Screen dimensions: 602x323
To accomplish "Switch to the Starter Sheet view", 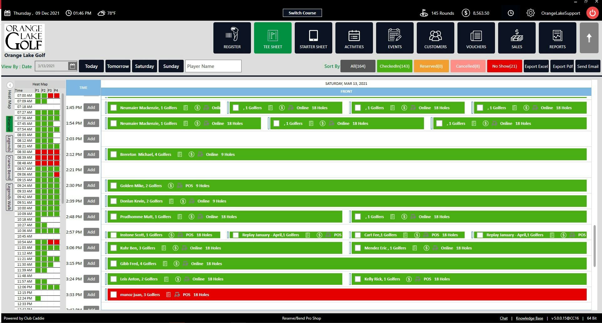I will tap(313, 38).
